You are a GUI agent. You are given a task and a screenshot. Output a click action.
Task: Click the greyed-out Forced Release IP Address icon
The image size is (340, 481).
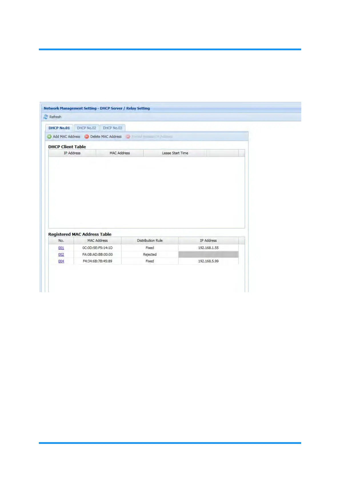pyautogui.click(x=128, y=137)
